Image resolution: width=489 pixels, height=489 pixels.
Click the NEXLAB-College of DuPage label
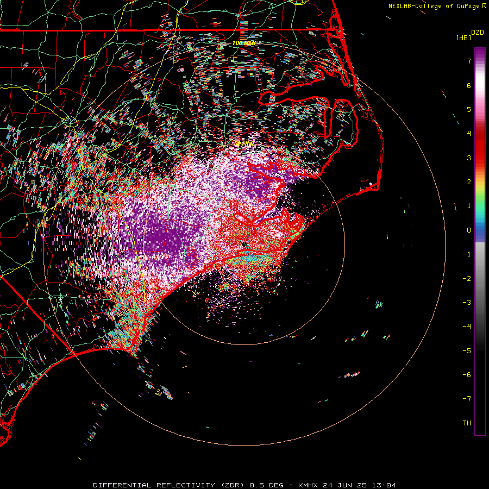click(x=434, y=6)
